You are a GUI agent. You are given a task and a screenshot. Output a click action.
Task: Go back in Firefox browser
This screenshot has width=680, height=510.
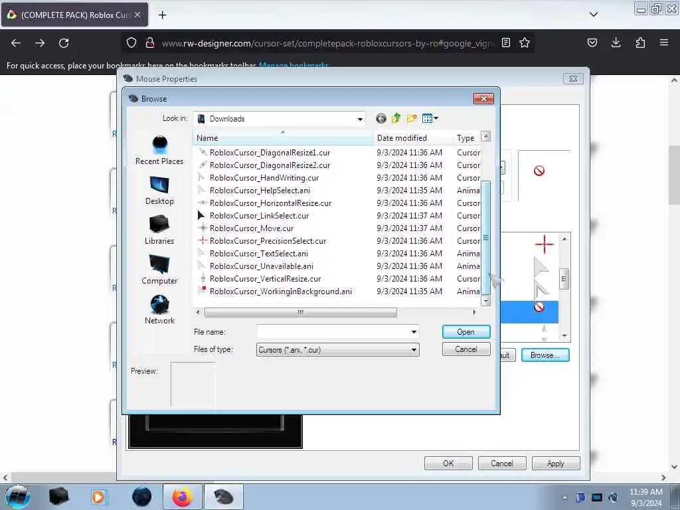[16, 43]
